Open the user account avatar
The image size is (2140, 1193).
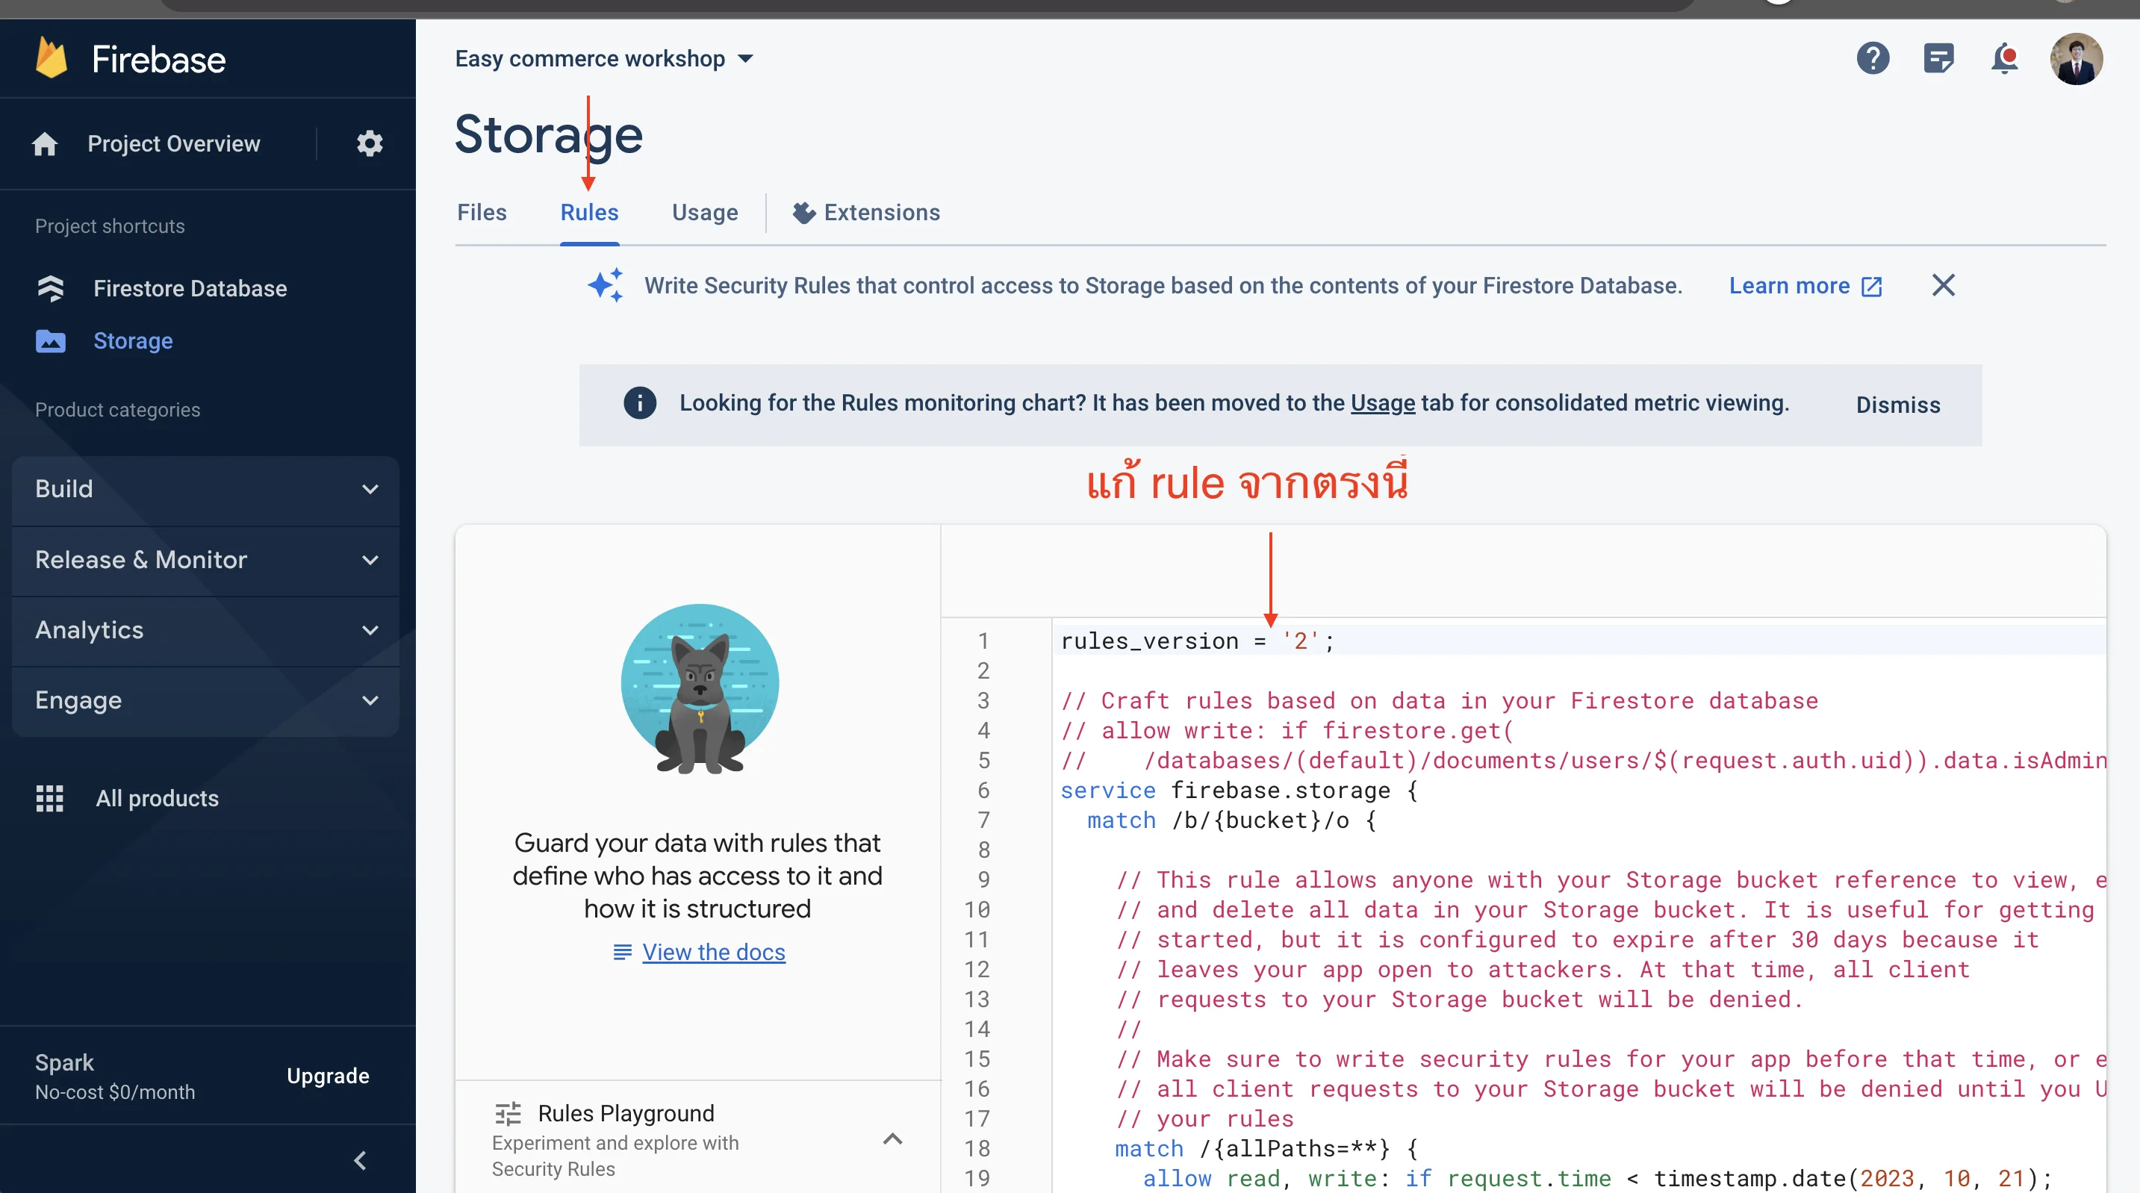click(2076, 58)
